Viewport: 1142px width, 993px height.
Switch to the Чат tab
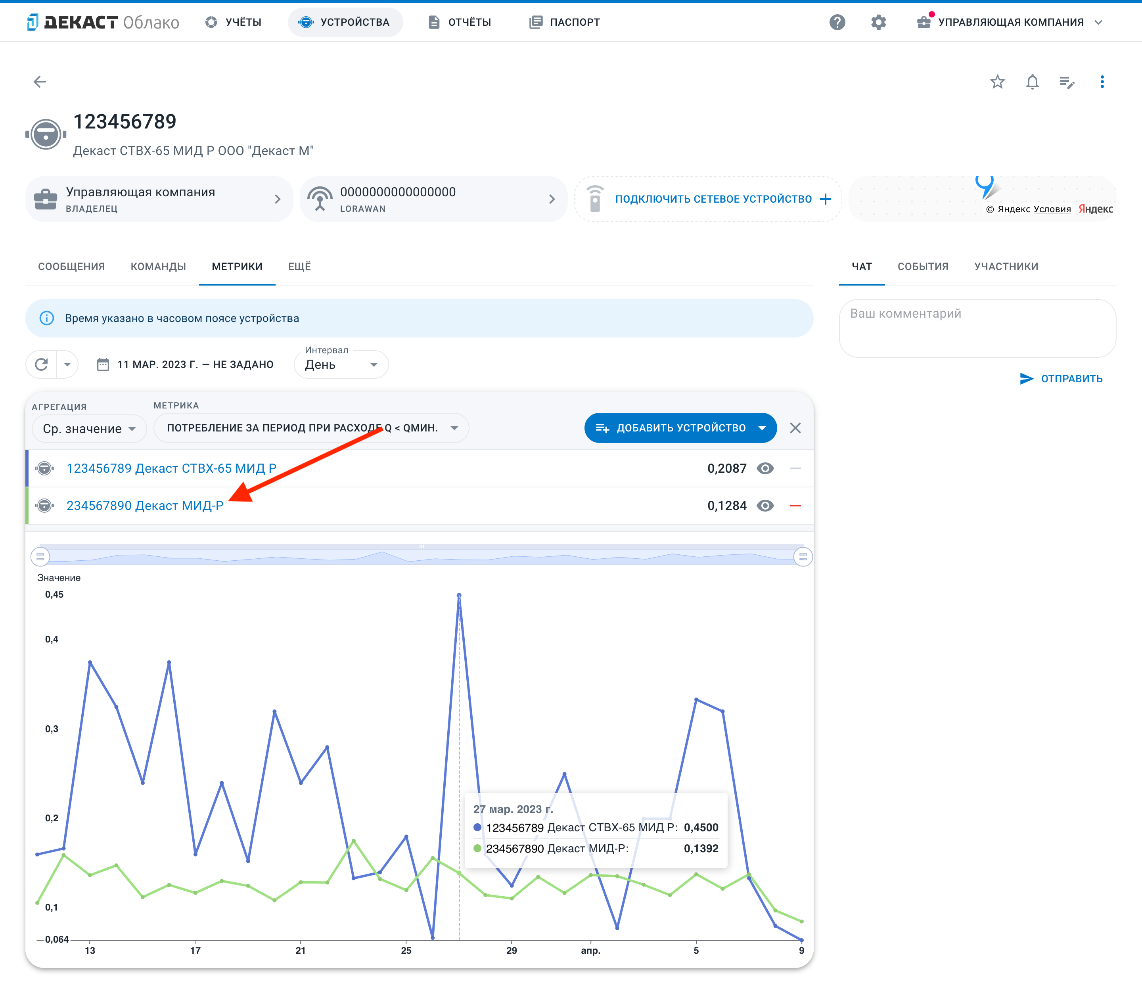862,266
